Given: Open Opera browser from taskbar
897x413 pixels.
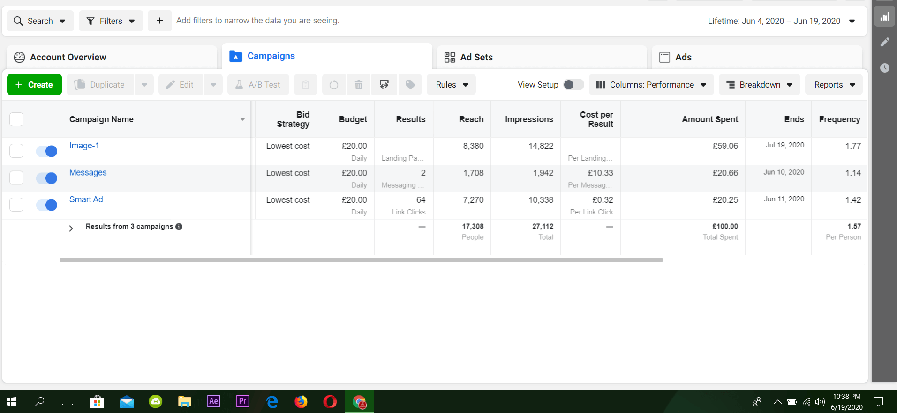Looking at the screenshot, I should coord(330,402).
